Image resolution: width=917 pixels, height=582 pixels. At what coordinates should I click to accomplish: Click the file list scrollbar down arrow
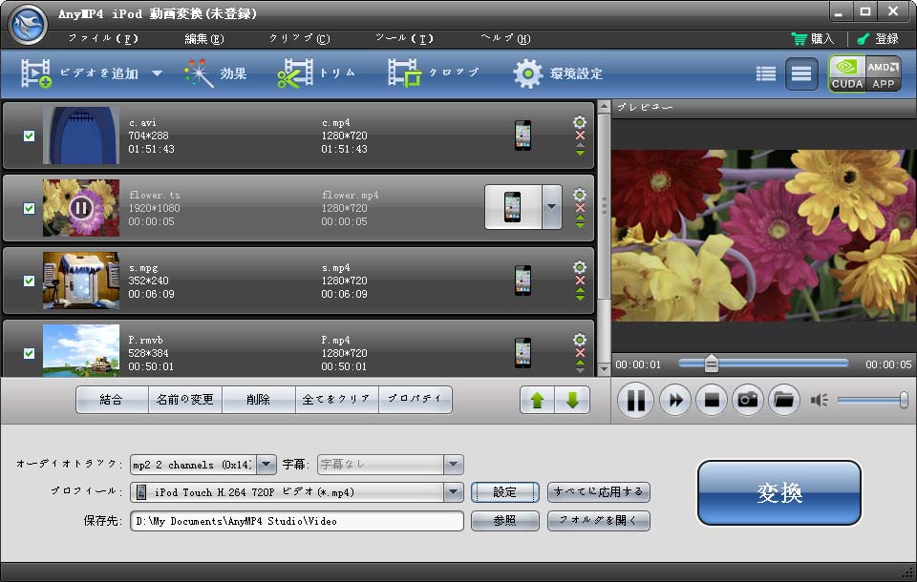(604, 370)
